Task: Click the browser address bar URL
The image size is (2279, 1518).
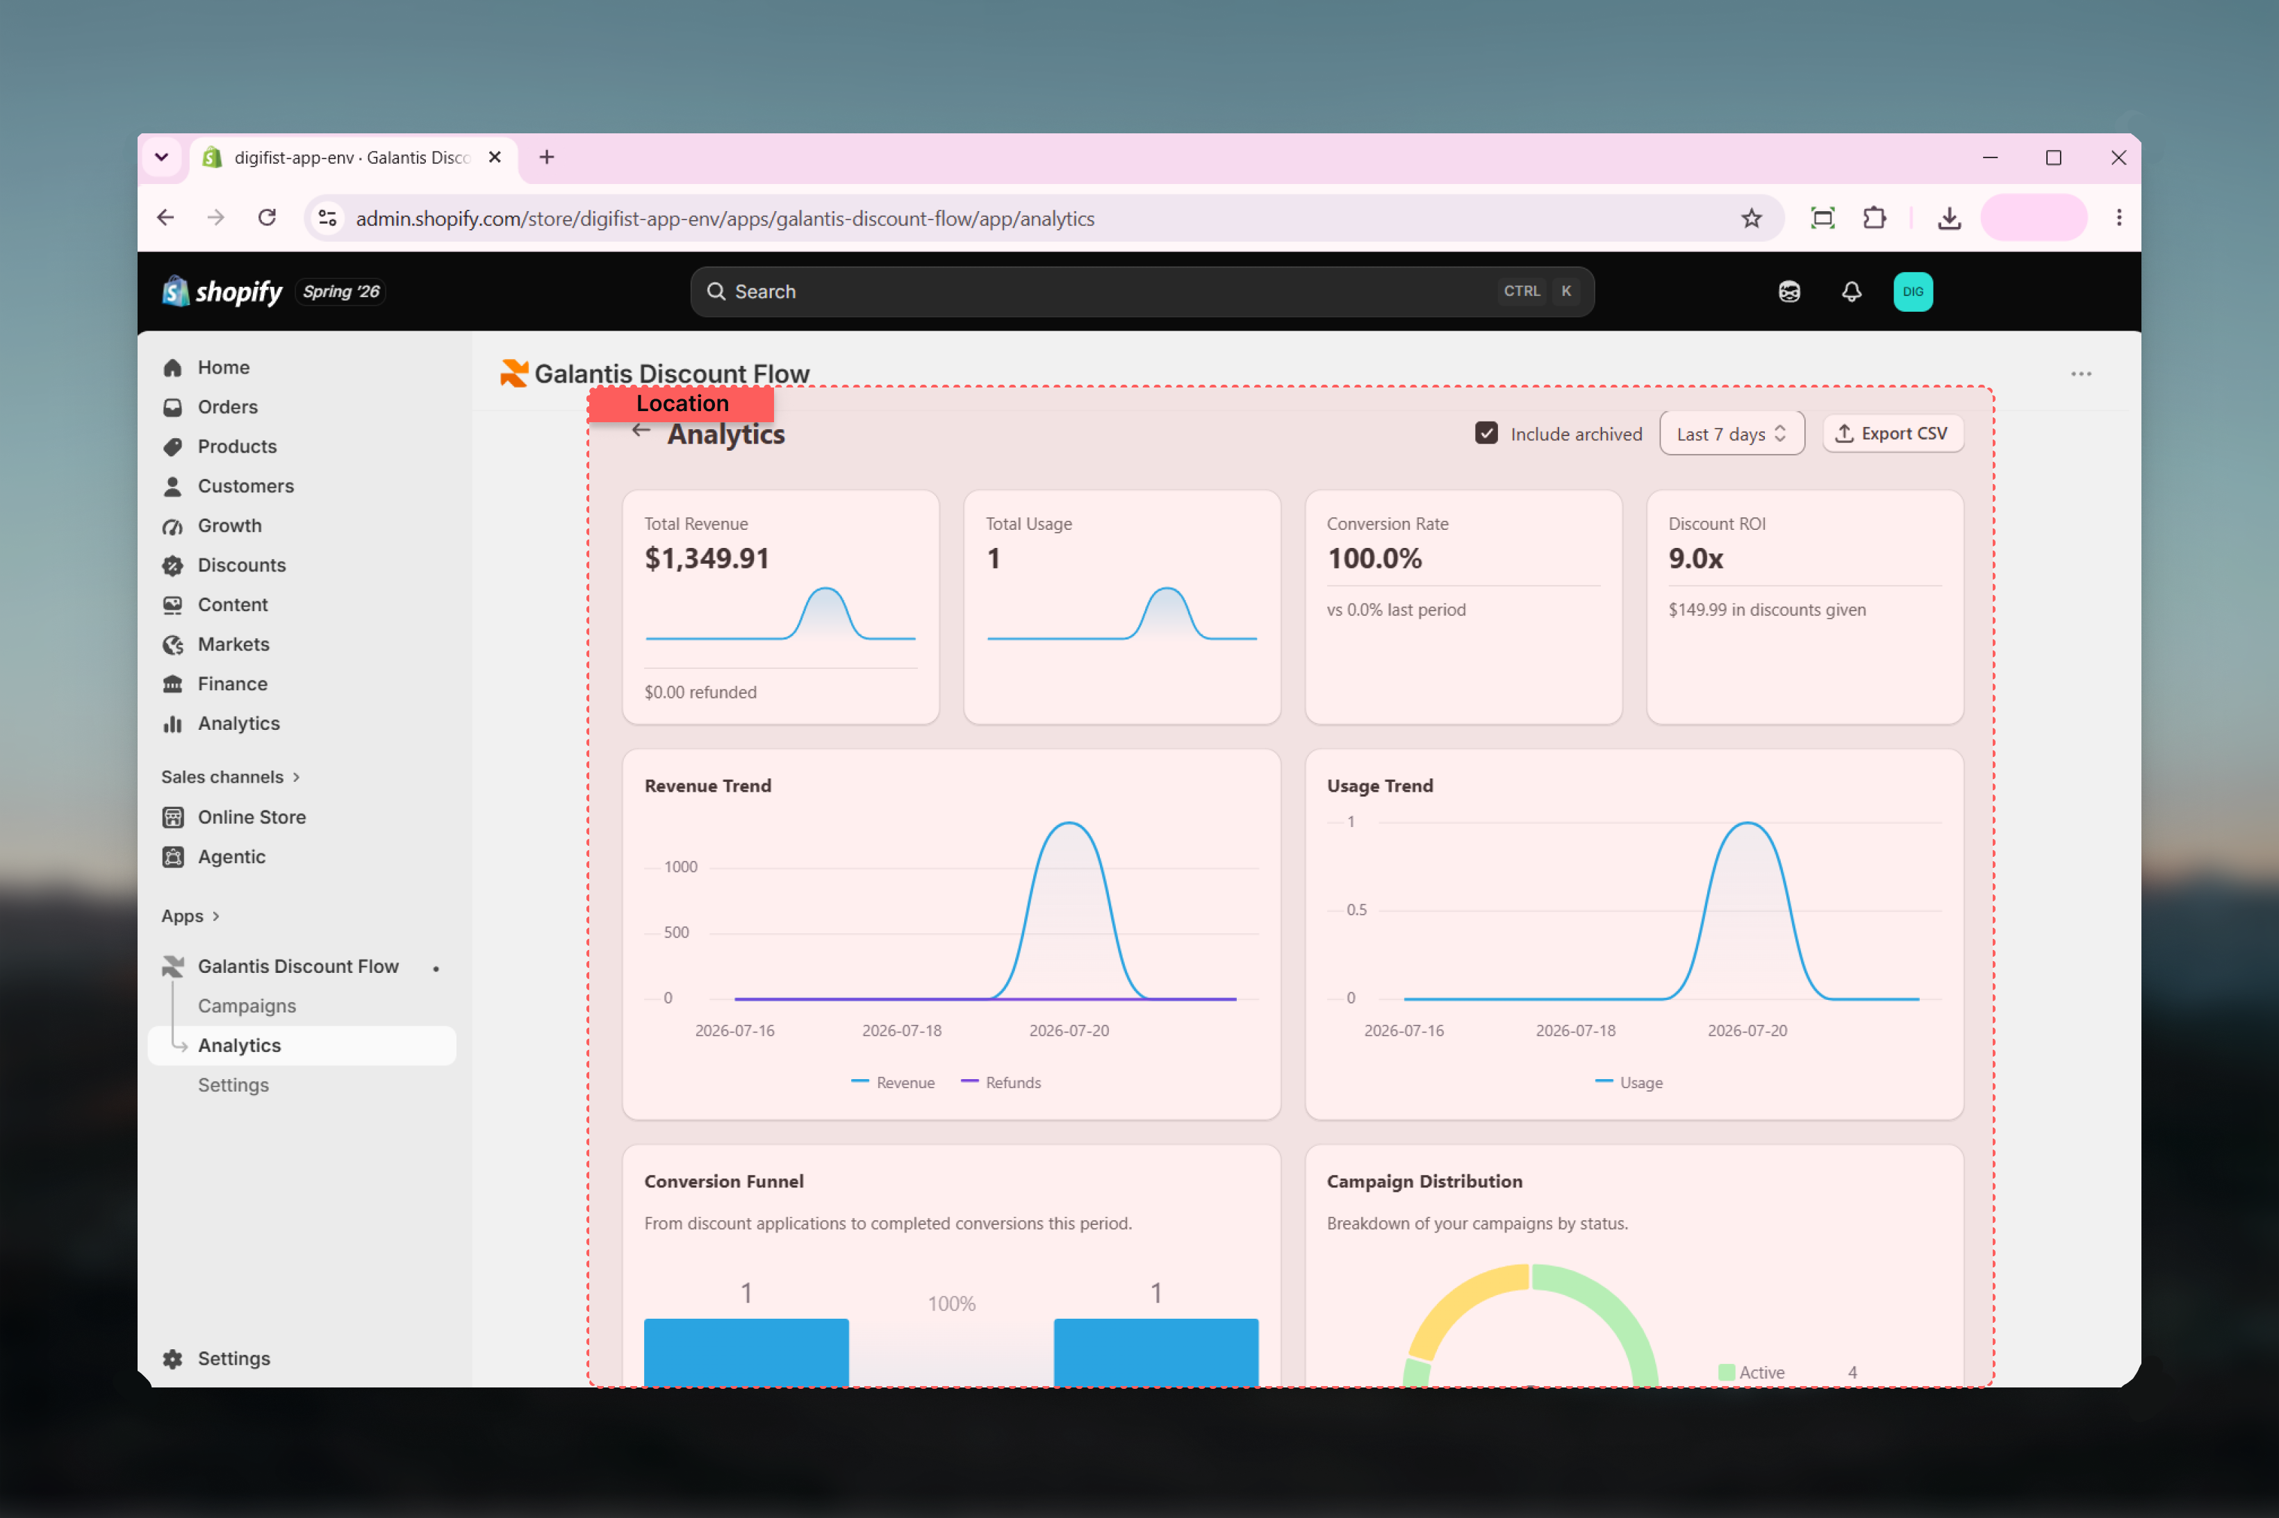Action: (725, 219)
